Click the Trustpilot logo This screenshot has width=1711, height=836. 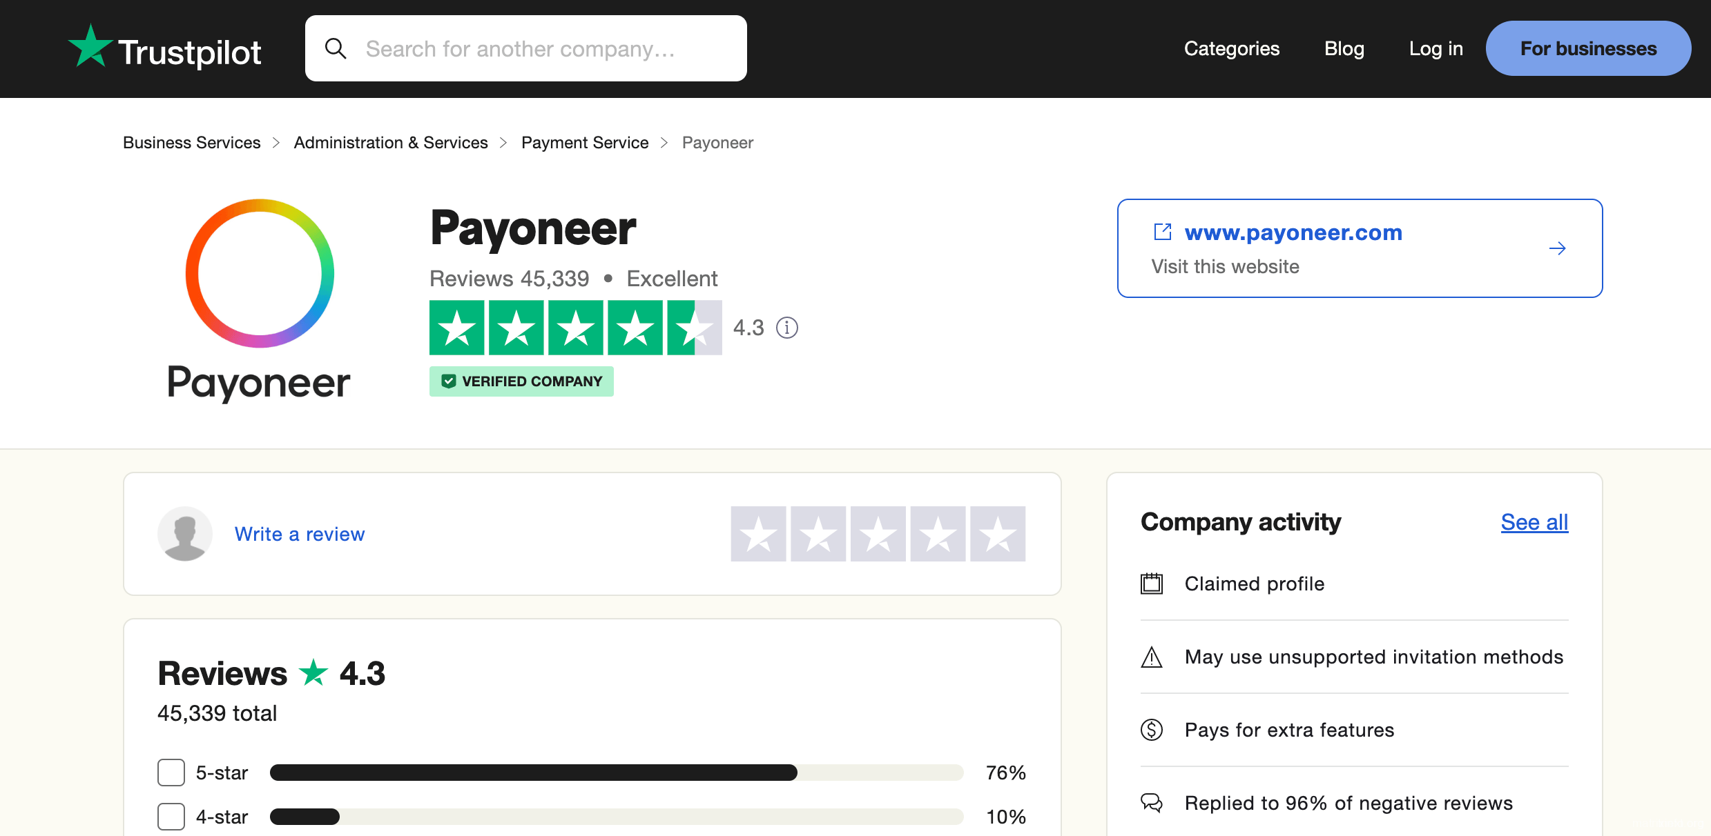pyautogui.click(x=164, y=48)
